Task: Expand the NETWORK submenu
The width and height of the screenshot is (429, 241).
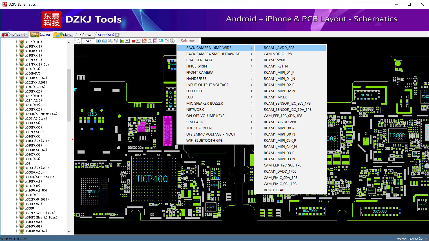Action: click(216, 110)
